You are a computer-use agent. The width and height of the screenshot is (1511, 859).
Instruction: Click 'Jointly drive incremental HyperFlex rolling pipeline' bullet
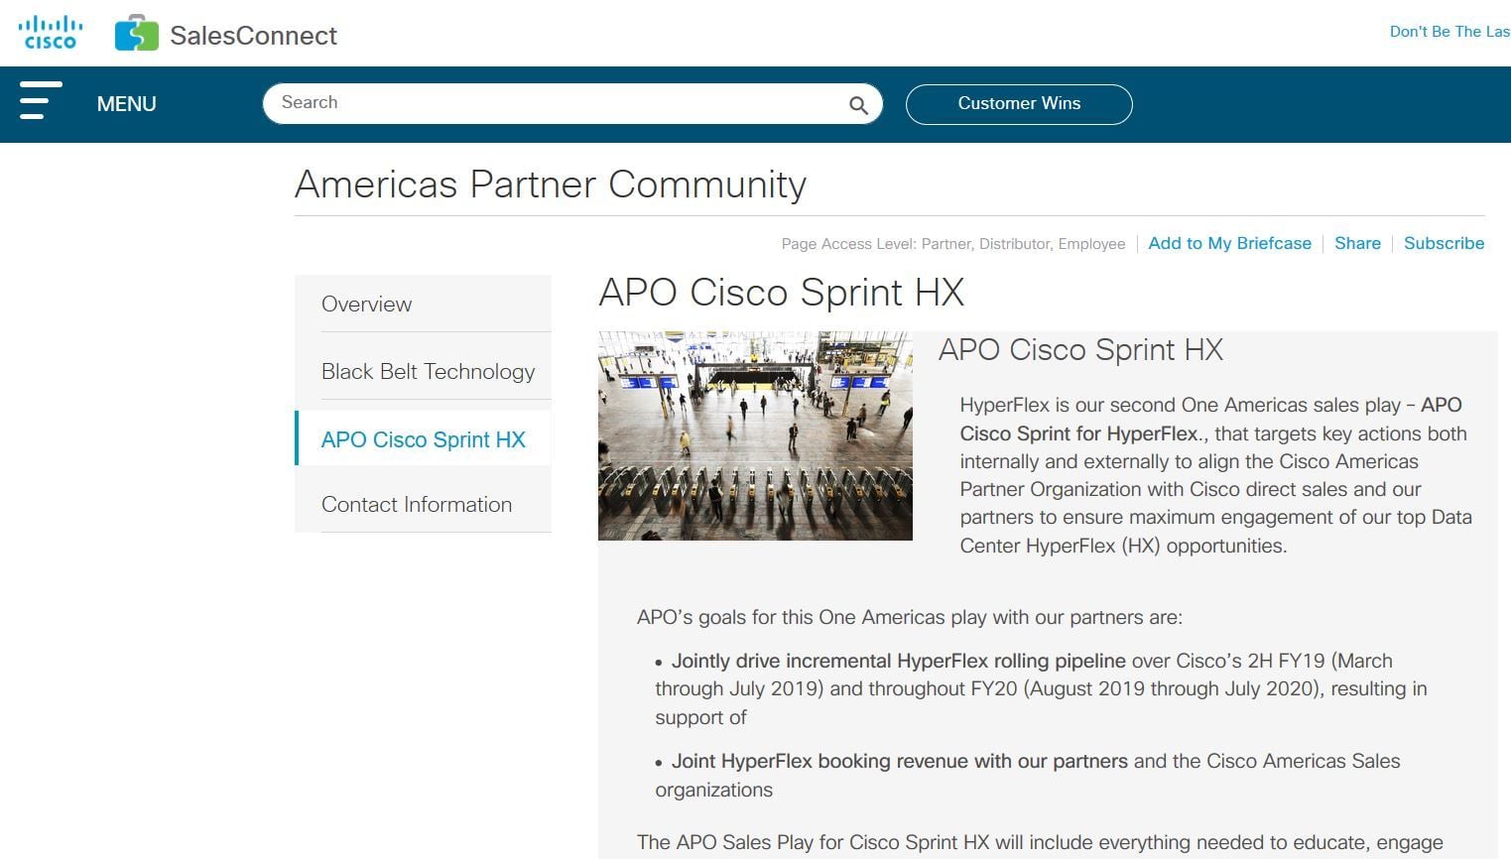(x=898, y=661)
